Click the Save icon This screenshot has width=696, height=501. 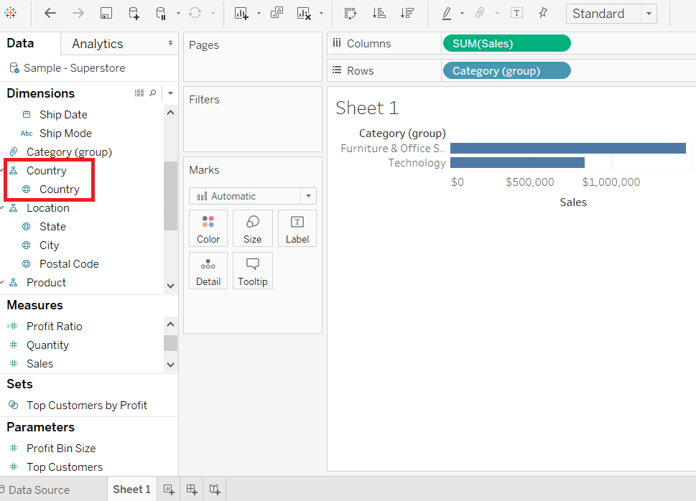(106, 13)
